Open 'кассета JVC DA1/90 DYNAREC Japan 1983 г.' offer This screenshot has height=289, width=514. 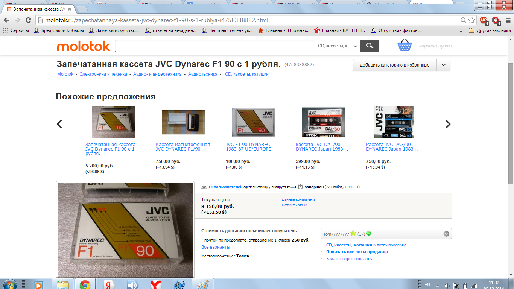[322, 147]
